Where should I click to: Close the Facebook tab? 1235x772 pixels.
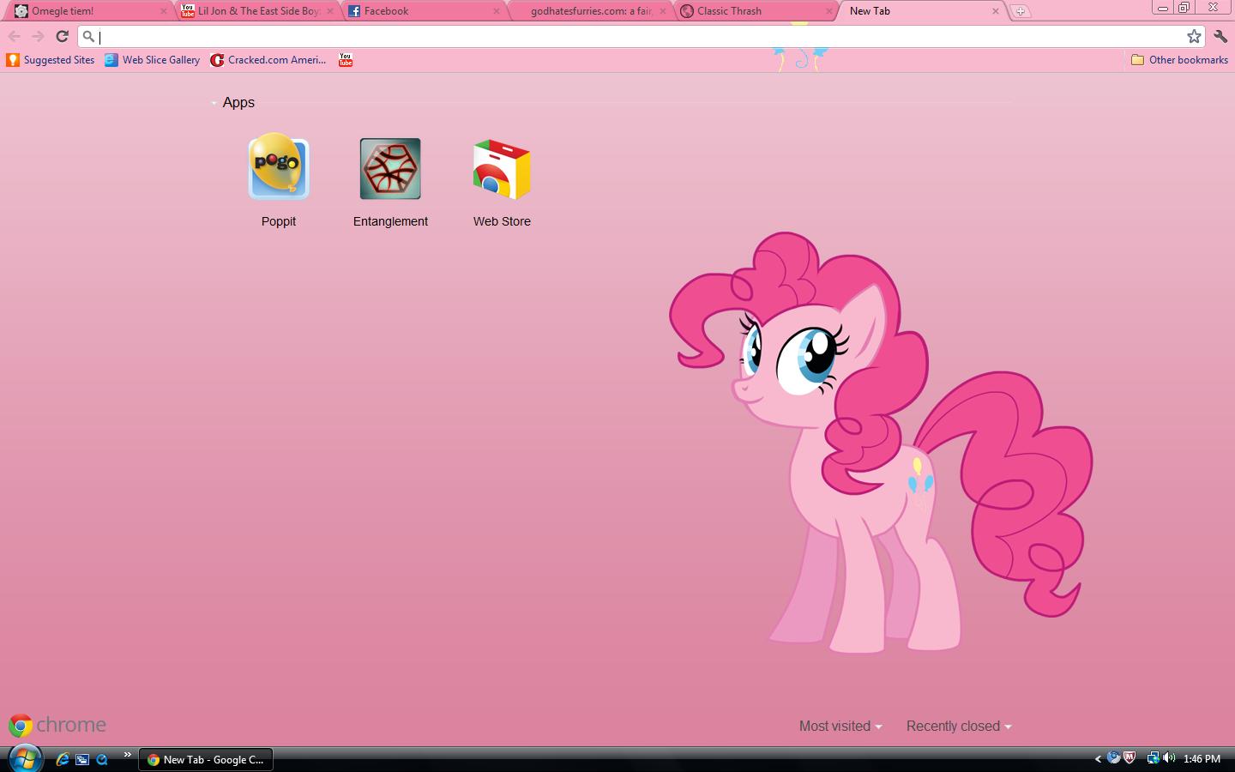click(497, 11)
